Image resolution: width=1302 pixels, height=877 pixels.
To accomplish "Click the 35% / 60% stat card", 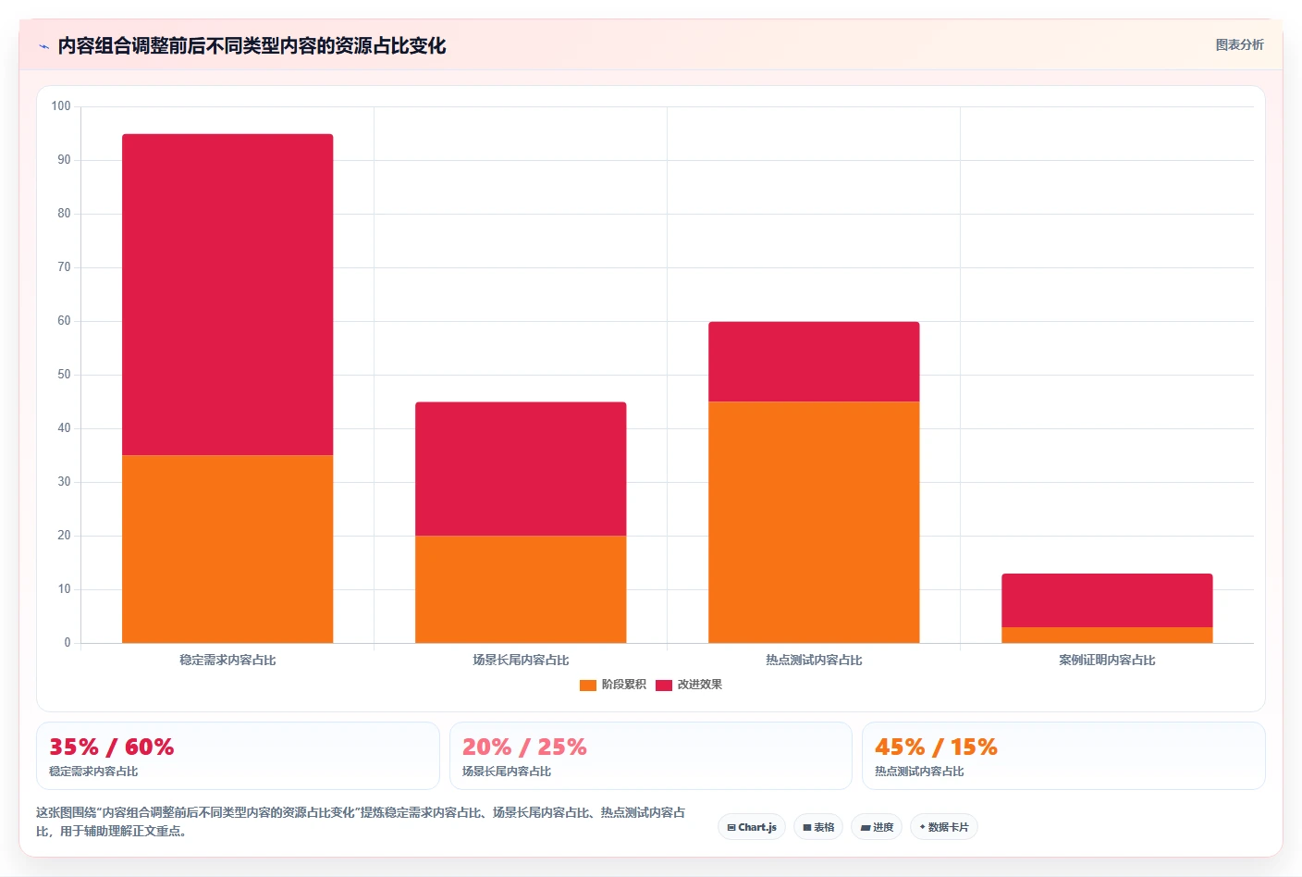I will click(x=238, y=756).
